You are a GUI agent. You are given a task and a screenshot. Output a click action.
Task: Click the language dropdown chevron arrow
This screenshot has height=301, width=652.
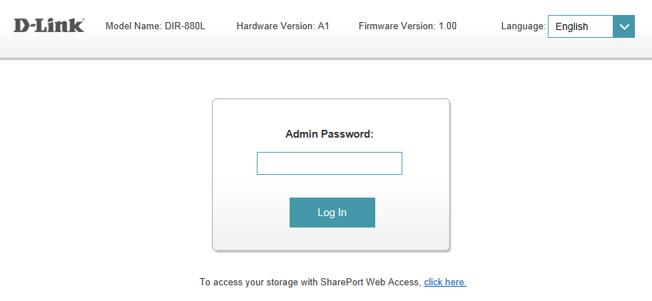[x=623, y=26]
